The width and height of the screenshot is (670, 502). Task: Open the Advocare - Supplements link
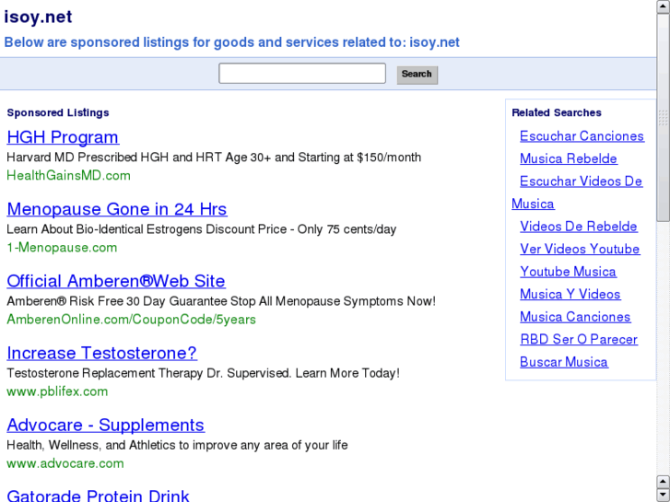coord(106,426)
